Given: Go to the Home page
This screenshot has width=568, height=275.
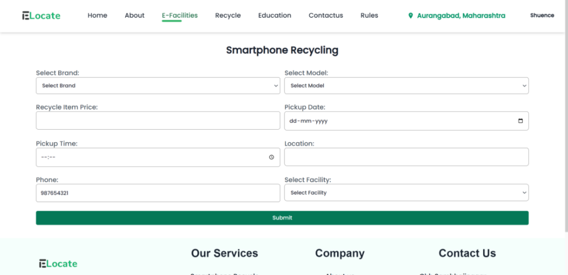Looking at the screenshot, I should 98,16.
